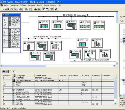This screenshot has width=125, height=110.
Task: Select the (3) IM151-3 PROFINET device
Action: (42, 46)
